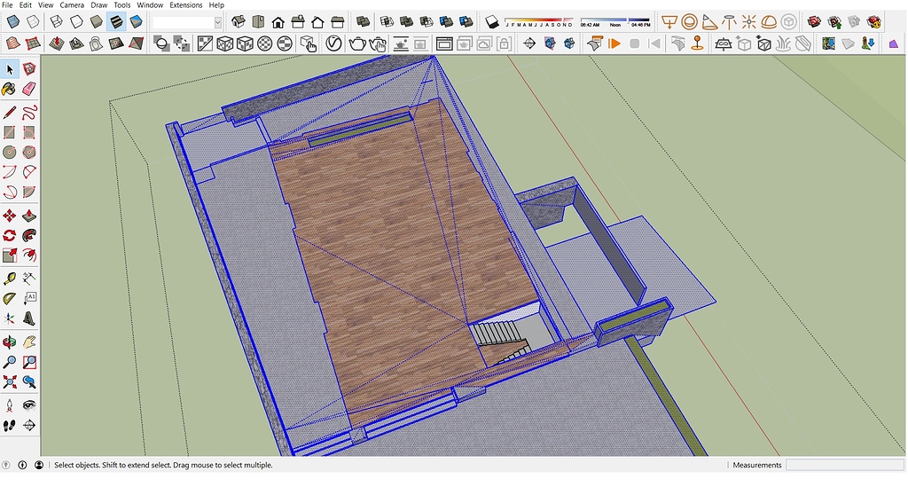Select the Rotate tool
The image size is (908, 487).
point(10,236)
